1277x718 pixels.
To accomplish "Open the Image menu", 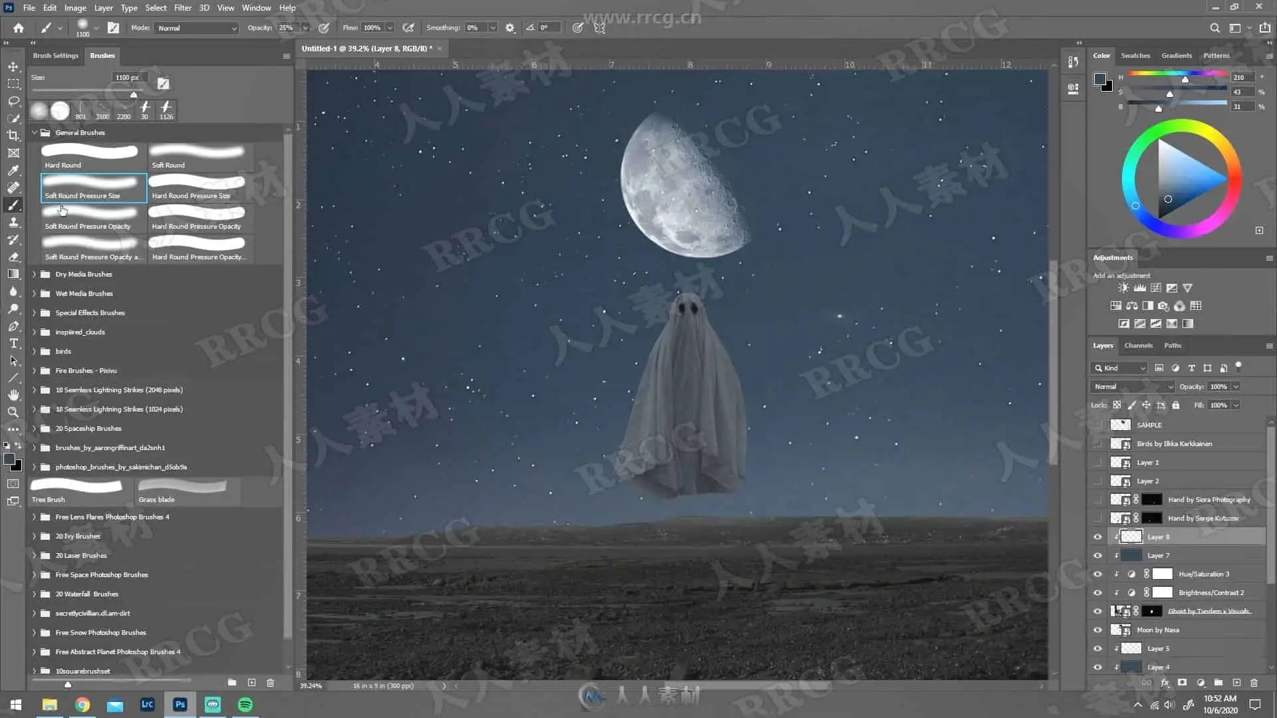I will click(75, 8).
